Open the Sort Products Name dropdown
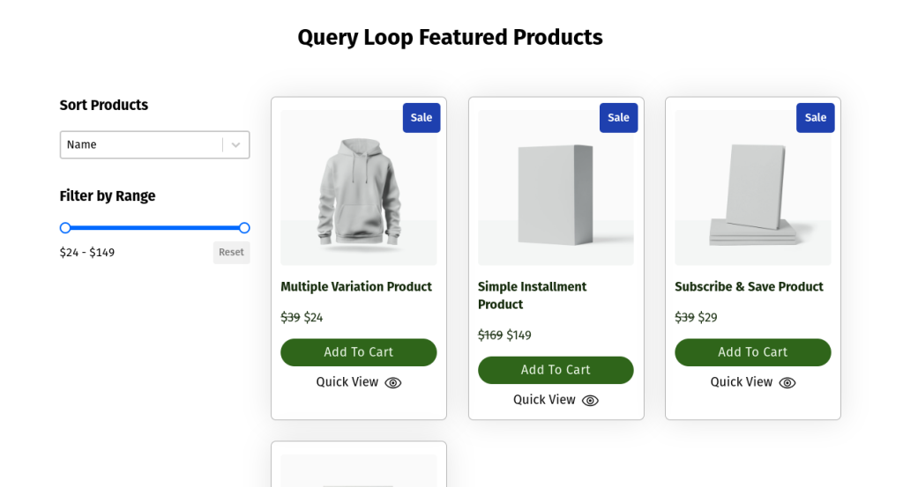This screenshot has width=903, height=487. point(141,145)
